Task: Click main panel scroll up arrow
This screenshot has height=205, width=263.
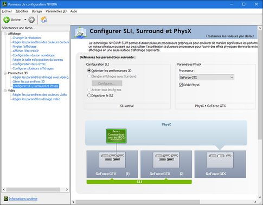Action: (260, 28)
